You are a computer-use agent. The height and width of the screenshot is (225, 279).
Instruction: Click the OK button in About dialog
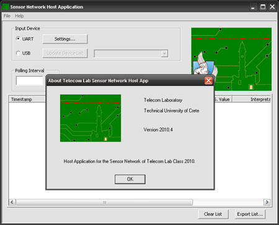130,179
